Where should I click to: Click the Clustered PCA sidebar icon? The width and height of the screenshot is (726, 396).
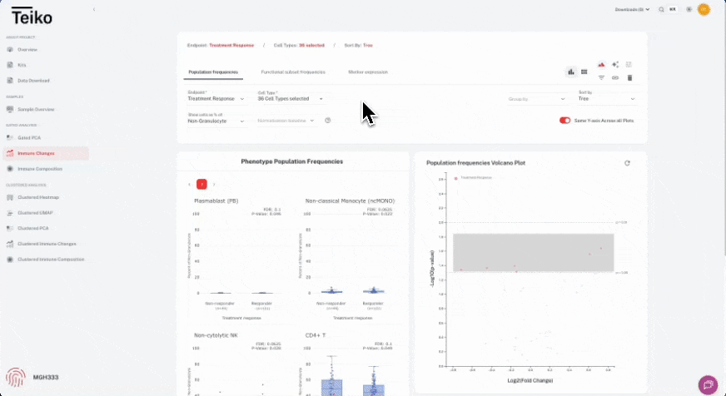10,229
